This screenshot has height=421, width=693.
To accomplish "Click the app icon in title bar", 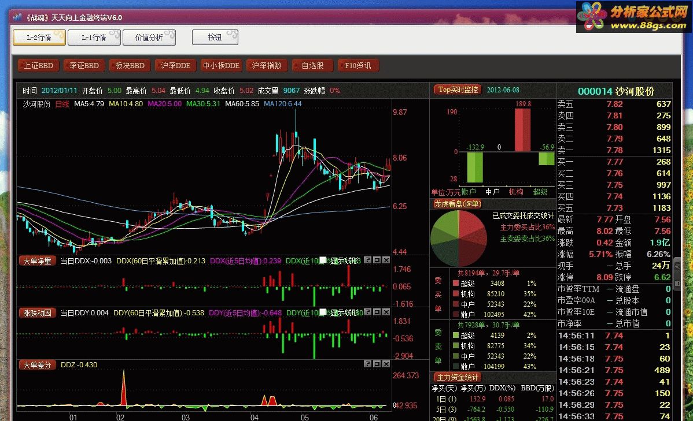I will tap(17, 17).
